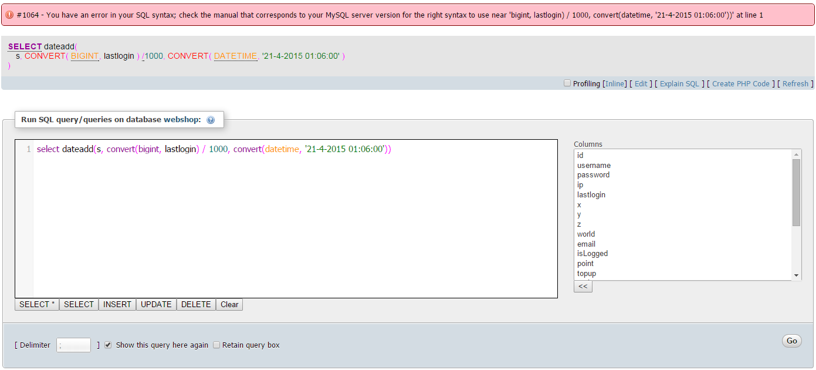Click the BIGINT keyword in displayed query
Image resolution: width=816 pixels, height=370 pixels.
(x=84, y=56)
